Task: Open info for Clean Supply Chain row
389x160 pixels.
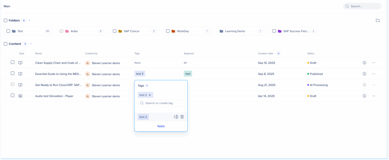Action: (364, 63)
